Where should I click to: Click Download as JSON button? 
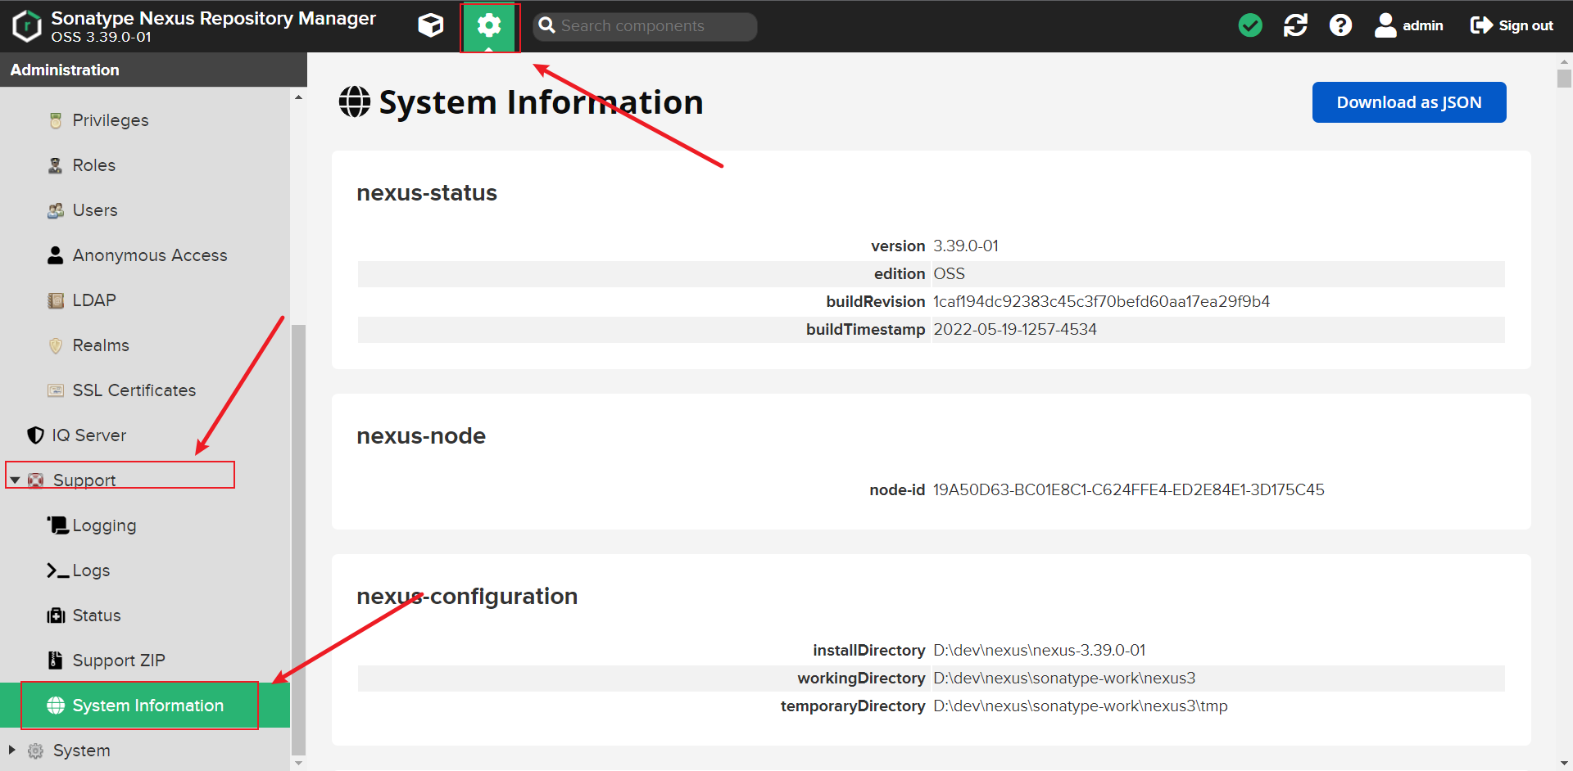1409,102
